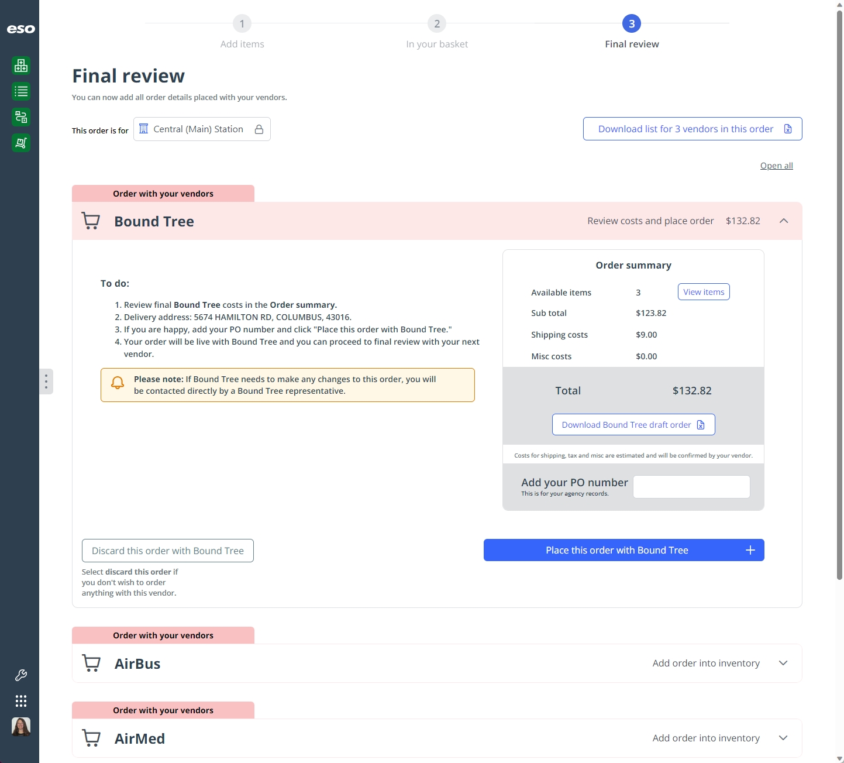Place this order with Bound Tree
Screen dimensions: 844x763
[x=624, y=550]
